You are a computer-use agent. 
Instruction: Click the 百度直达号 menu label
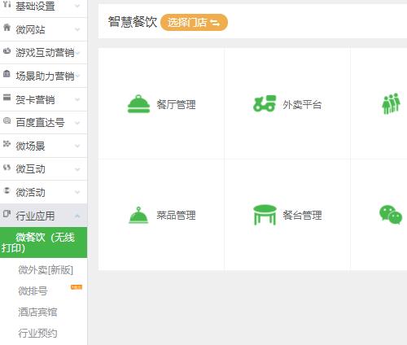[40, 123]
